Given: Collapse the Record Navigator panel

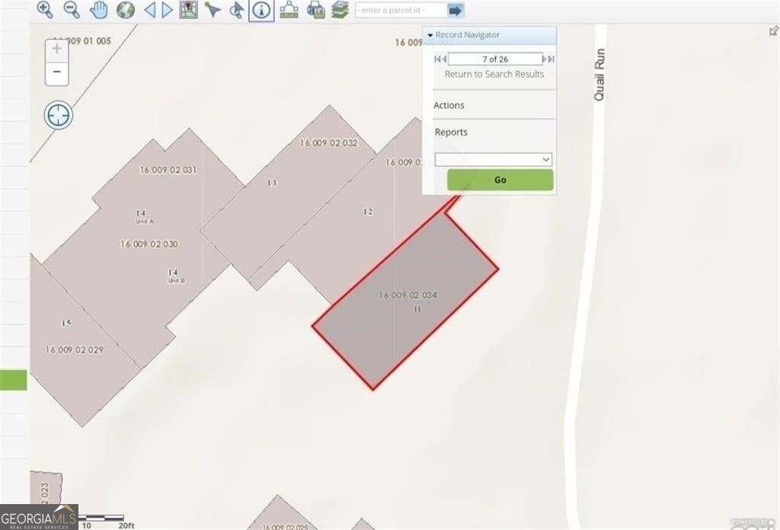Looking at the screenshot, I should click(430, 35).
